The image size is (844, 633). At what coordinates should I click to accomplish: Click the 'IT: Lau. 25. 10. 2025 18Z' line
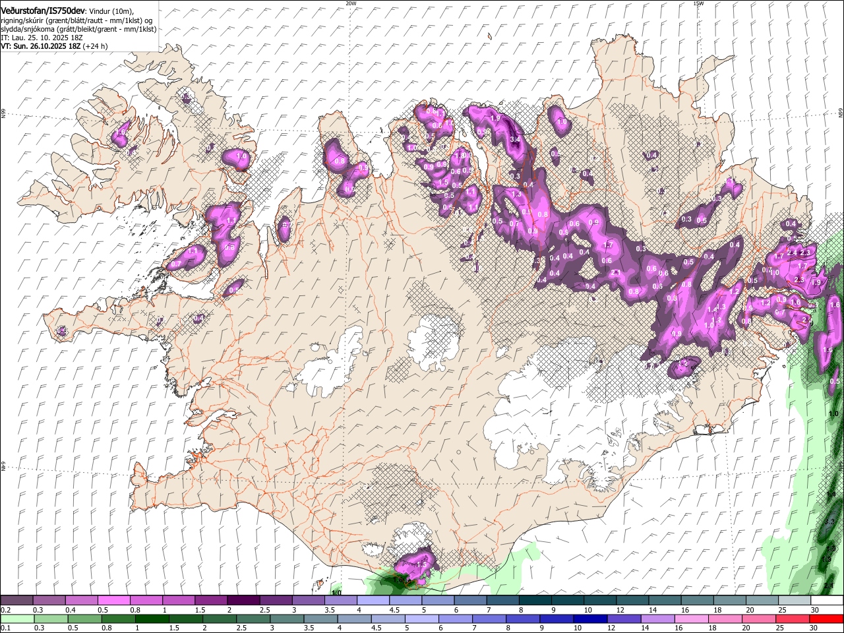(42, 38)
